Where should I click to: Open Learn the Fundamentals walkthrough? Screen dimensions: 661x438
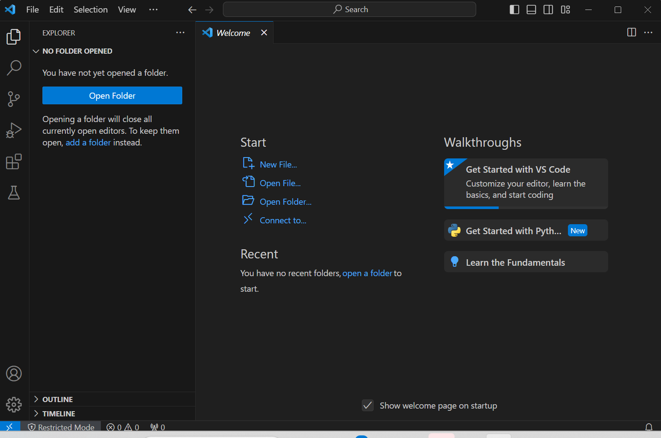(x=526, y=262)
